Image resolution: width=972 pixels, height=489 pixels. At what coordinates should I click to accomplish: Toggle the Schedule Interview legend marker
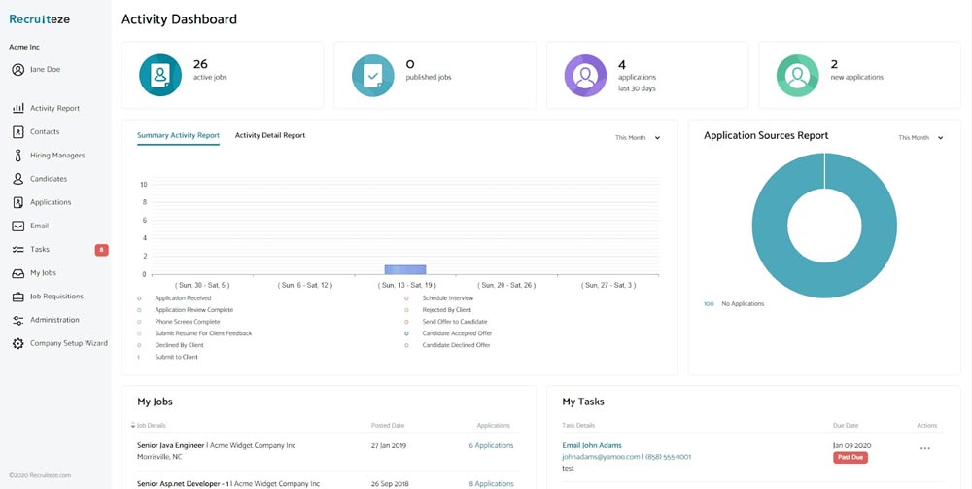[x=406, y=298]
